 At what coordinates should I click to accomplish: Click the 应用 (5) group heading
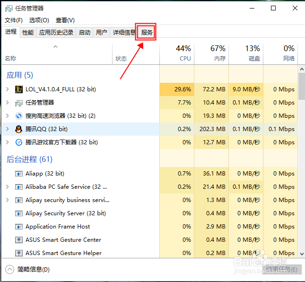click(20, 75)
